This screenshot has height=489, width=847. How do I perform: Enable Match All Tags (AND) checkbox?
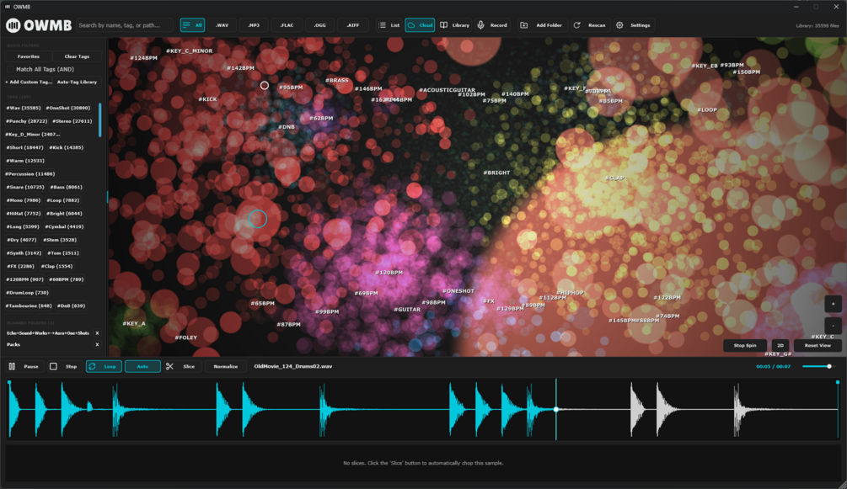click(10, 69)
